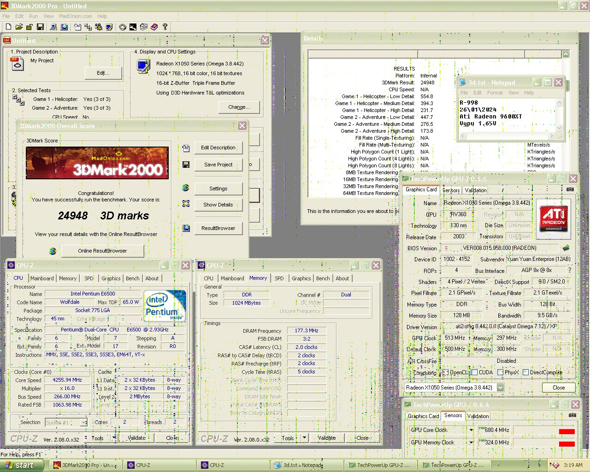
Task: Click the New project toolbar icon
Action: pyautogui.click(x=8, y=27)
